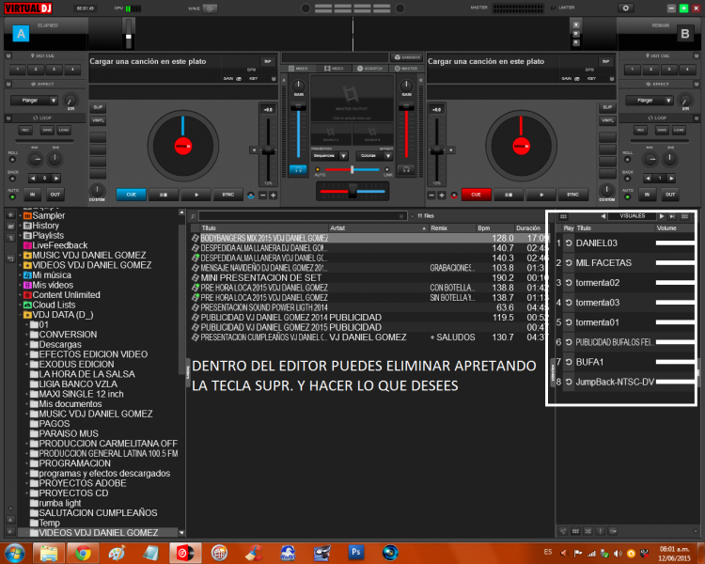705x564 pixels.
Task: Play the tormenta02 sampler entry
Action: (x=569, y=283)
